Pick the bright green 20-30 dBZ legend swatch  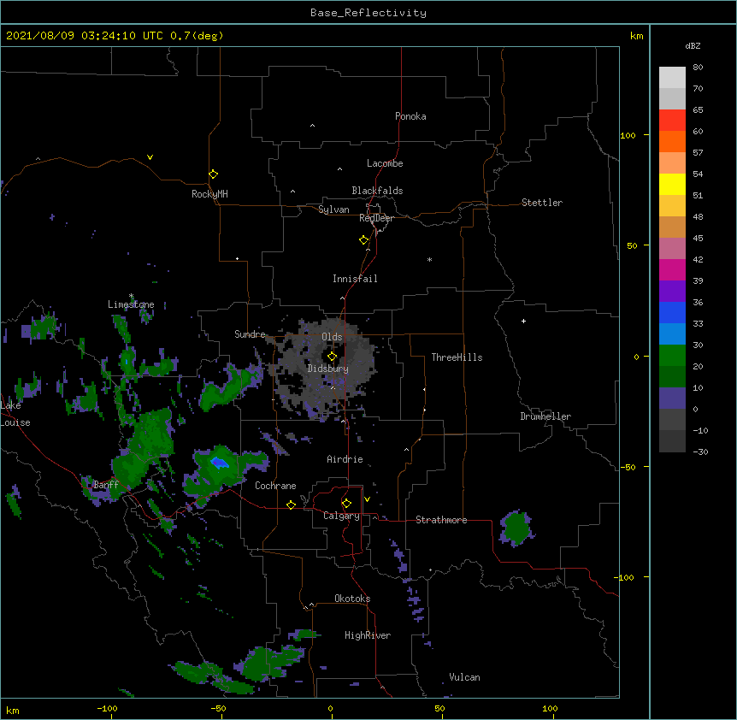tap(672, 356)
